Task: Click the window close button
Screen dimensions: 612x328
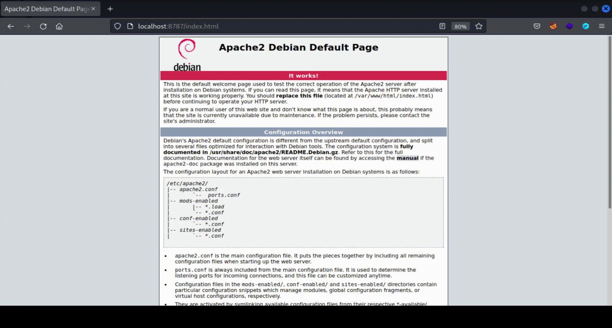Action: pos(606,9)
